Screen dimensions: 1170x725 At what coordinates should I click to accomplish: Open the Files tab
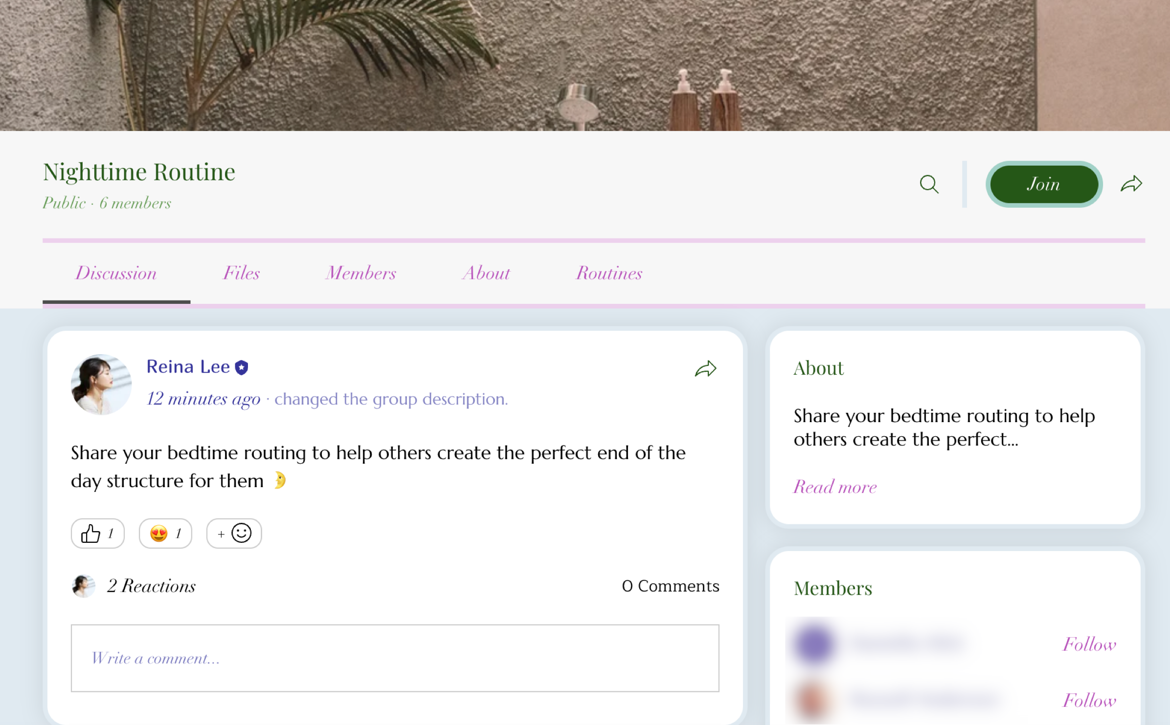pyautogui.click(x=241, y=273)
